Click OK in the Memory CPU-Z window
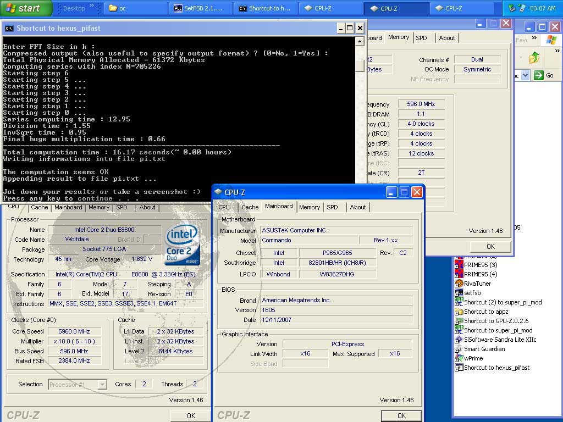Image resolution: width=563 pixels, height=422 pixels. 490,247
